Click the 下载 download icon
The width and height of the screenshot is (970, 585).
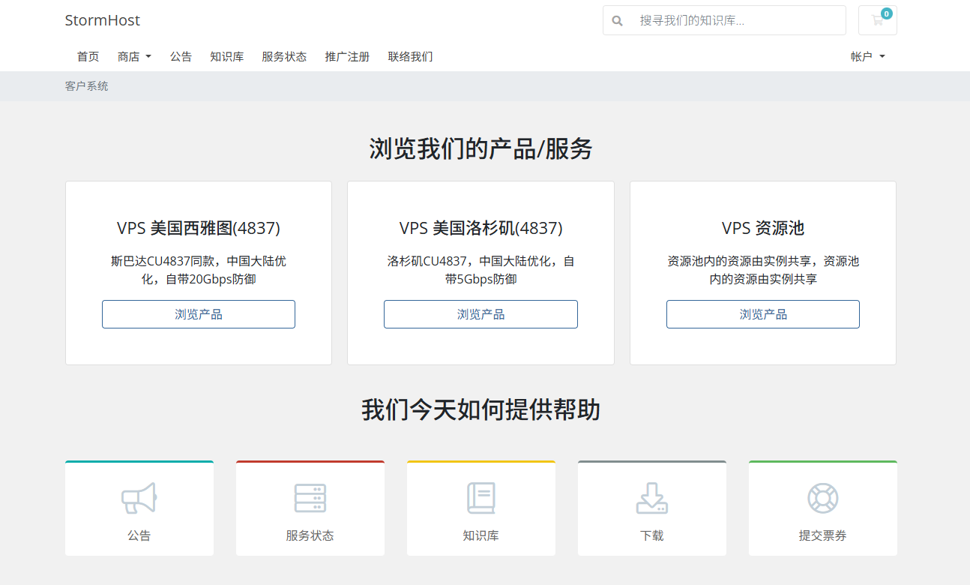(x=651, y=498)
